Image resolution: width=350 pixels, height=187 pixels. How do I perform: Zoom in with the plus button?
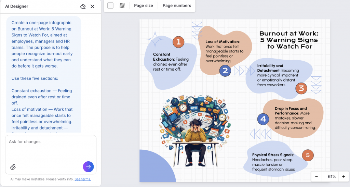coord(344,176)
